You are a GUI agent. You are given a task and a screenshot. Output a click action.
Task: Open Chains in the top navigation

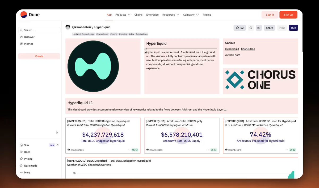tap(138, 15)
